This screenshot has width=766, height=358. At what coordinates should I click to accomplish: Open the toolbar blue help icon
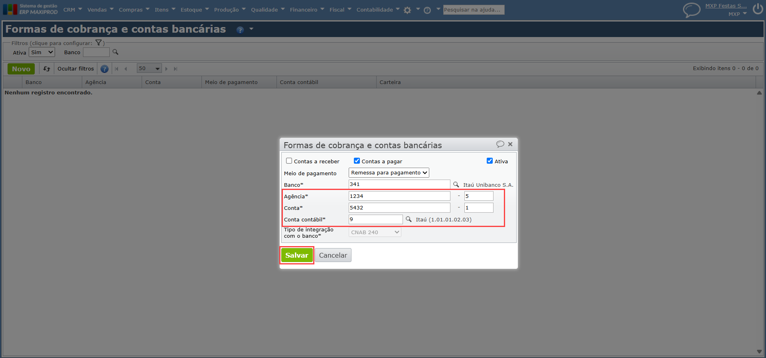(x=105, y=69)
